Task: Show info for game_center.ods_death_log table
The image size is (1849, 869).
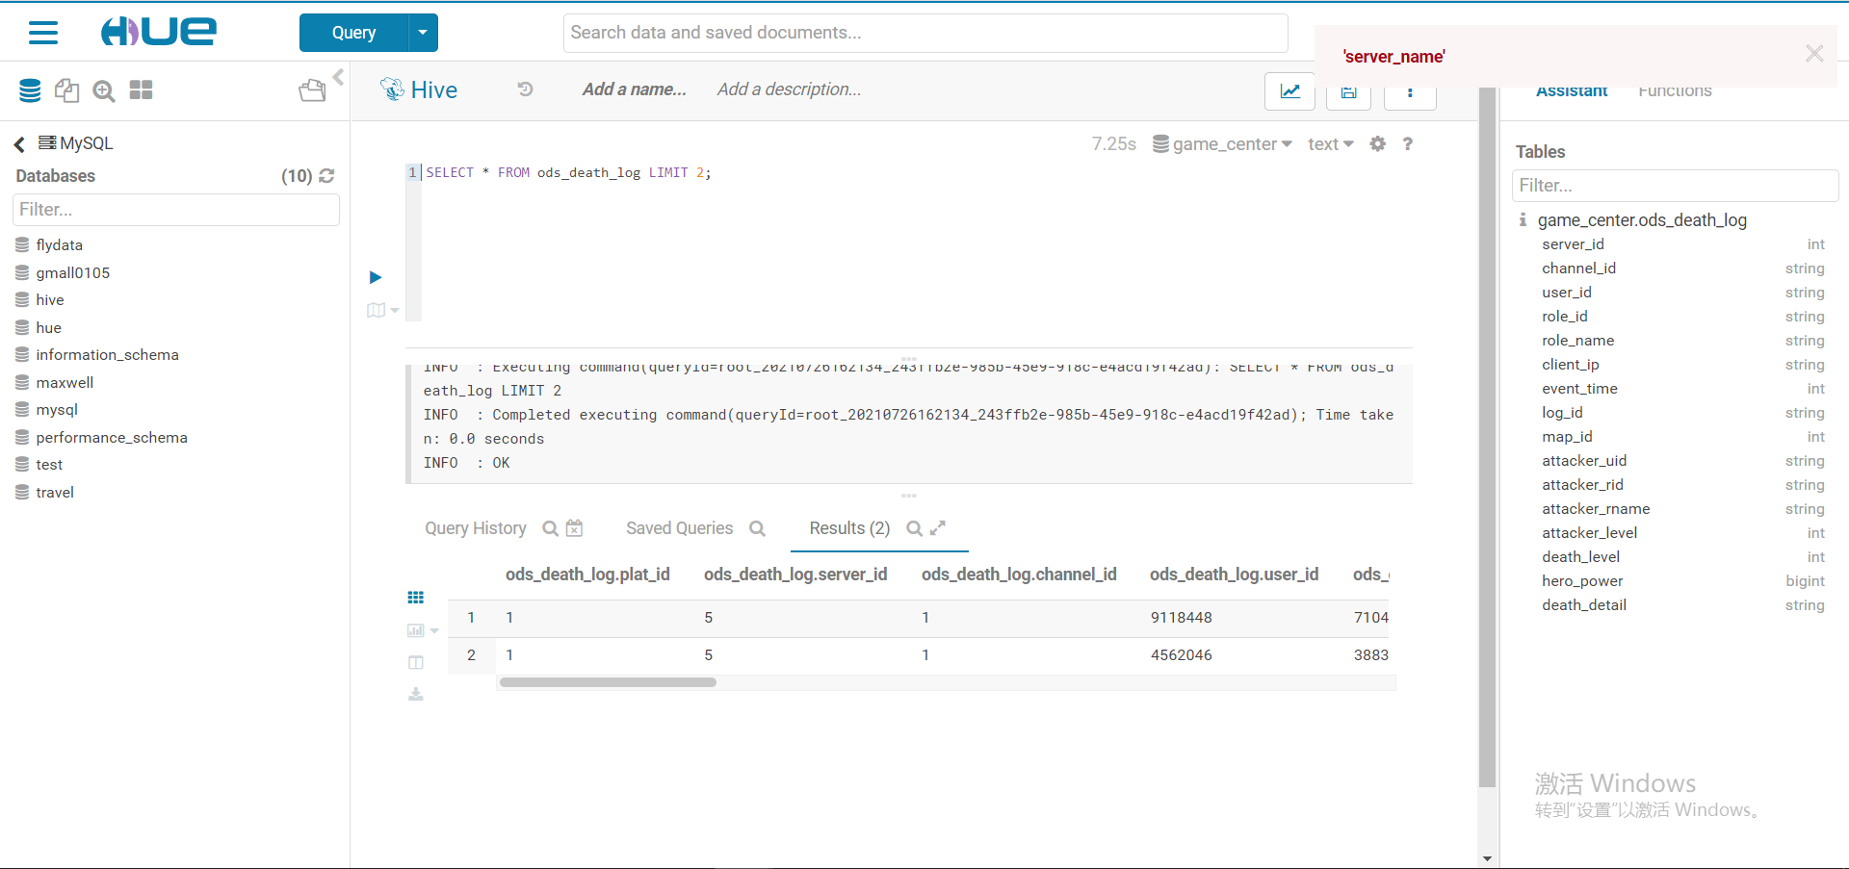Action: 1523,220
